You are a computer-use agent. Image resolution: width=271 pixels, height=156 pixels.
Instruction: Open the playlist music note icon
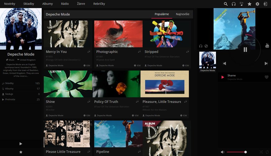242,4
